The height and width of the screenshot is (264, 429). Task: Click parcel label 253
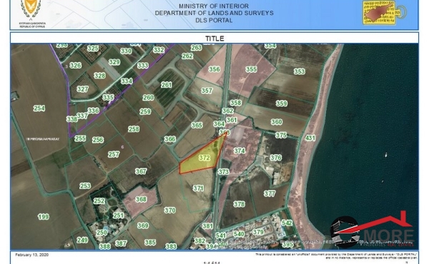click(85, 186)
